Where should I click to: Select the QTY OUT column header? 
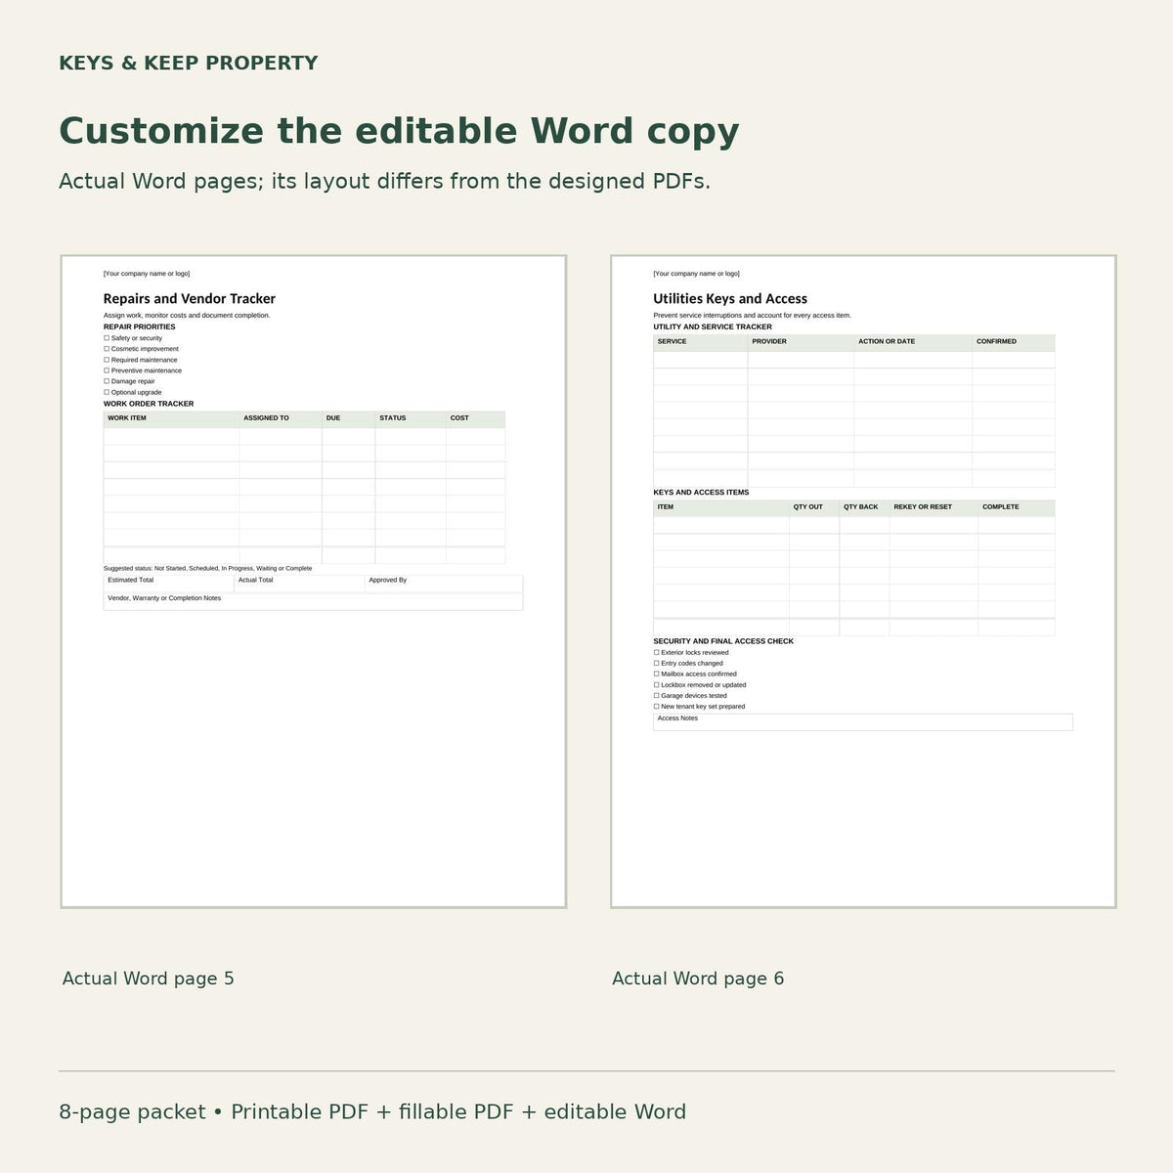(x=814, y=508)
